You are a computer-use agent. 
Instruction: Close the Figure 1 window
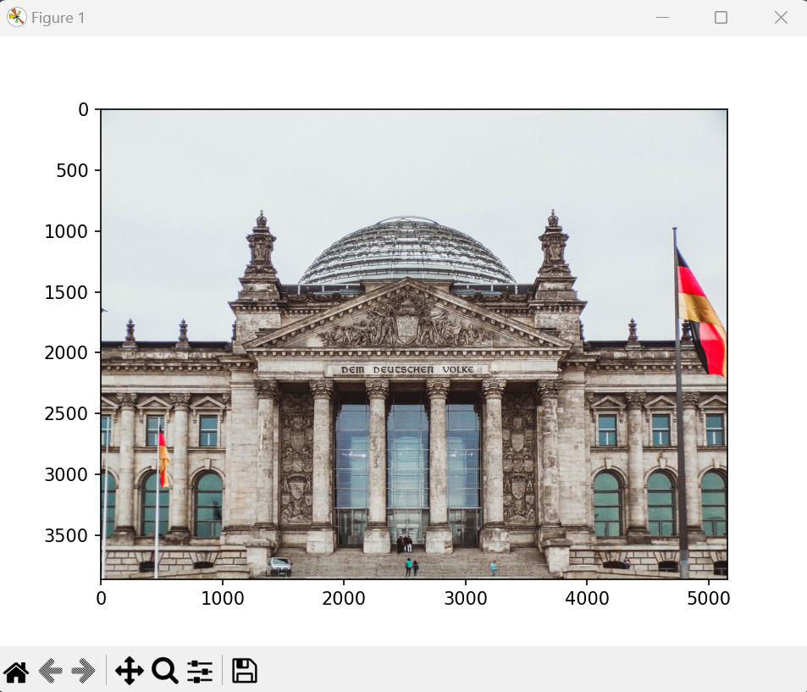781,18
